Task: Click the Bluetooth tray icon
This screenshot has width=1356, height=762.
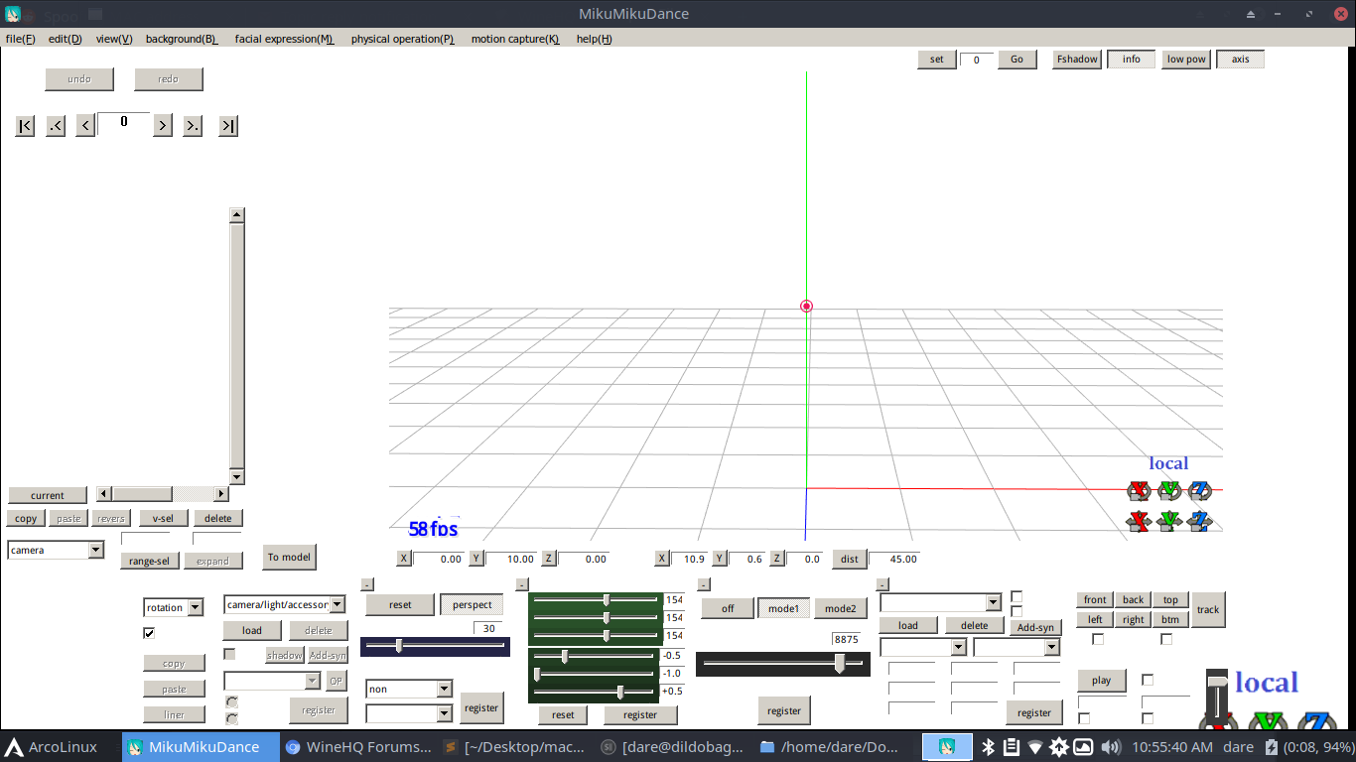Action: [988, 747]
